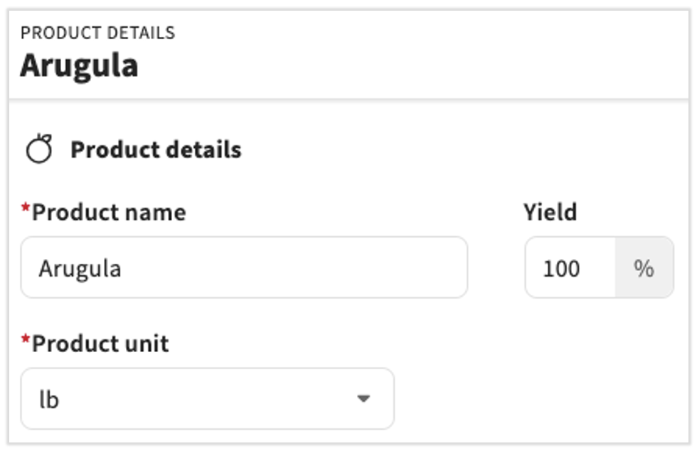Click the '100' value in Yield
697x451 pixels.
tap(561, 269)
